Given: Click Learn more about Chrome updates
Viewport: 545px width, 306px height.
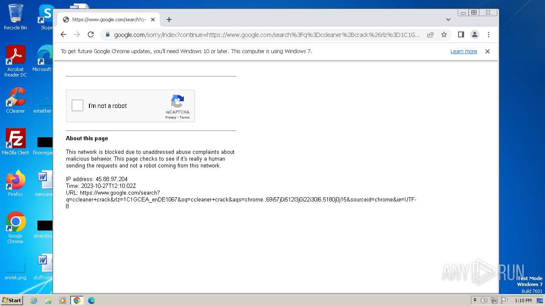Looking at the screenshot, I should pyautogui.click(x=464, y=51).
